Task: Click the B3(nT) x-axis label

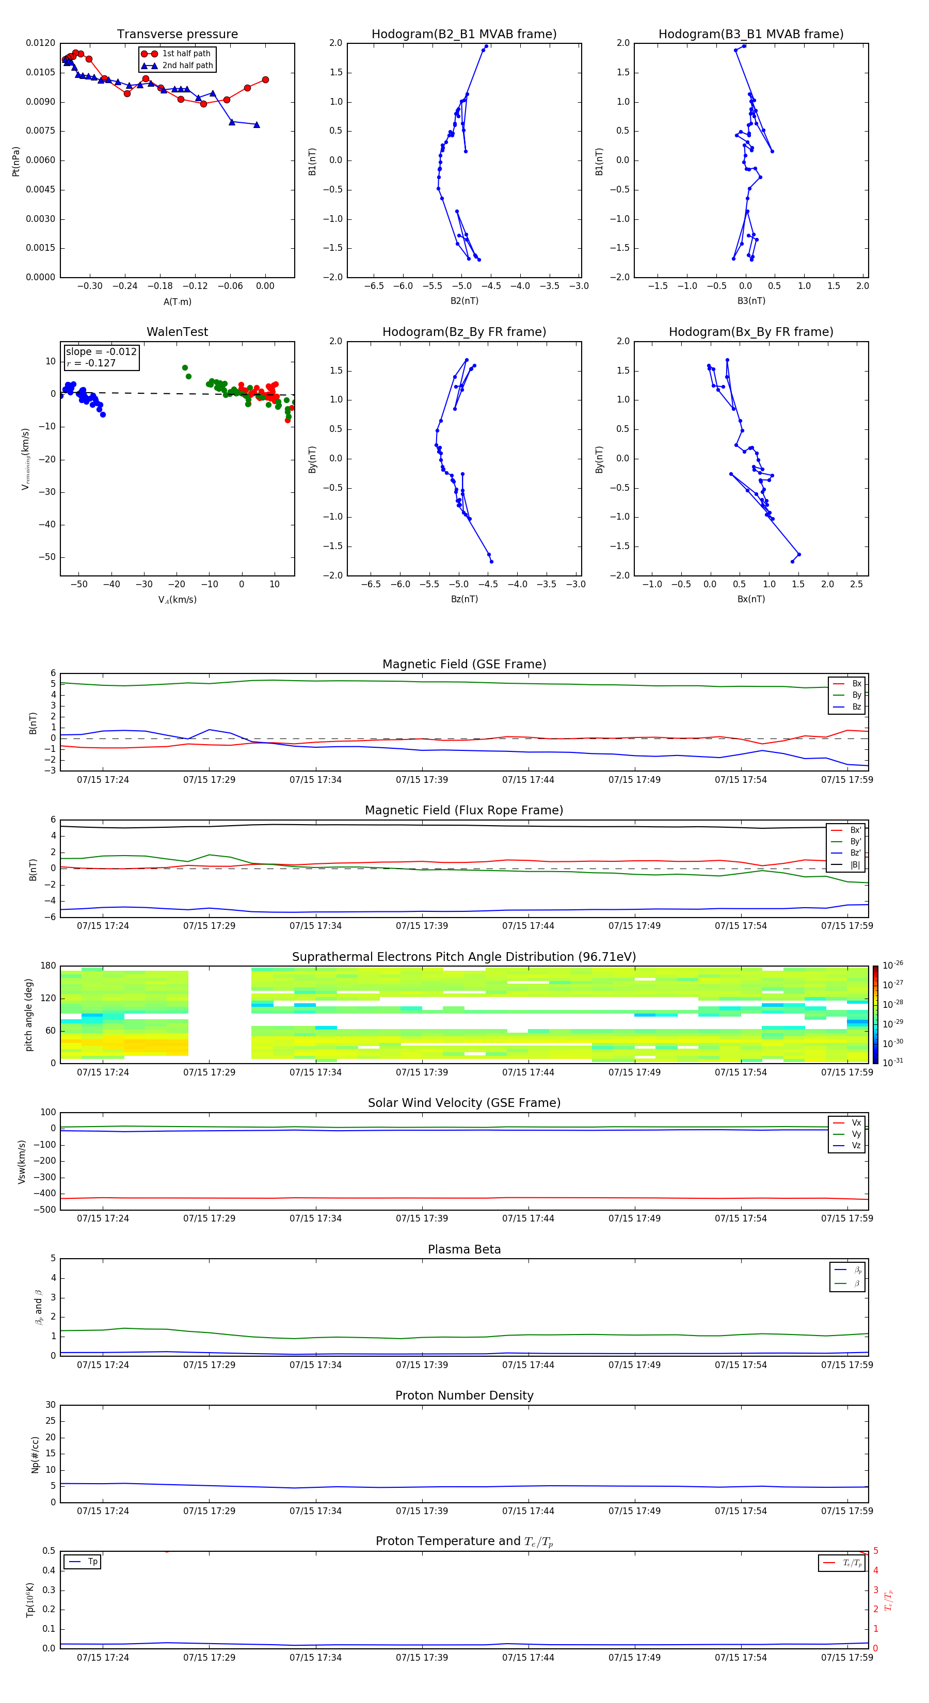Action: click(x=751, y=301)
